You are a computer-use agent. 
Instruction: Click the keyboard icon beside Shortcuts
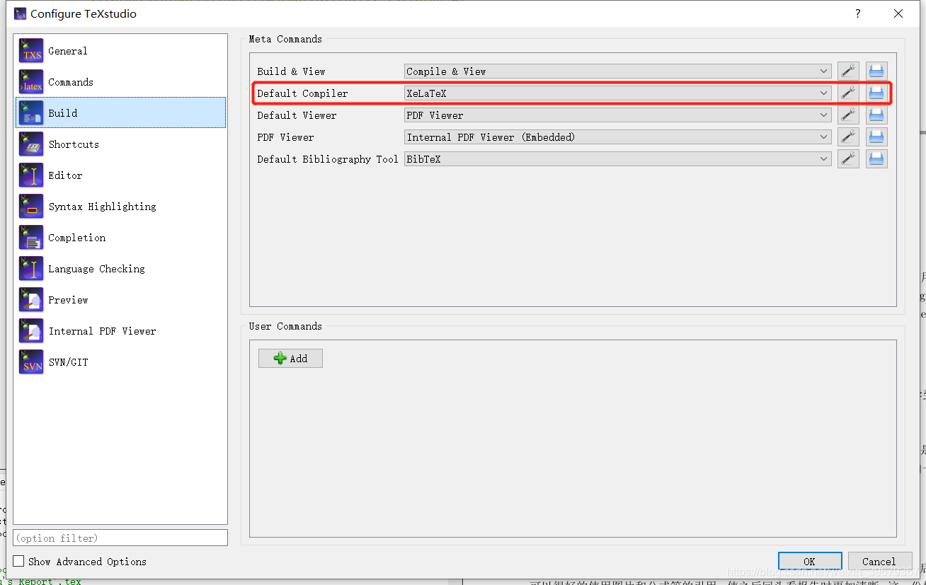(x=31, y=144)
